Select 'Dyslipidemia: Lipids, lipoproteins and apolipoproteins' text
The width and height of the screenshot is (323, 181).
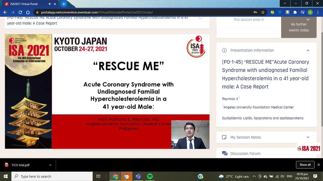[x=263, y=118]
